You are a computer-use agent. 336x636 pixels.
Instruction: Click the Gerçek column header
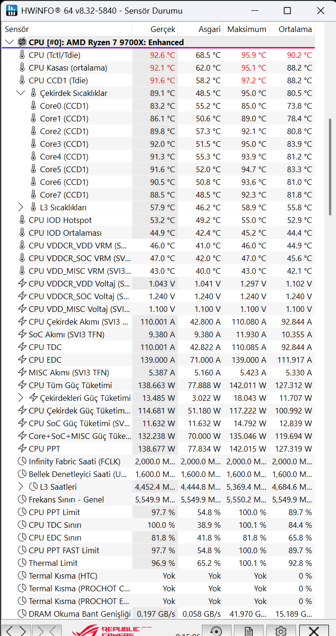155,29
